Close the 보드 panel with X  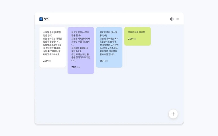[x=178, y=19]
